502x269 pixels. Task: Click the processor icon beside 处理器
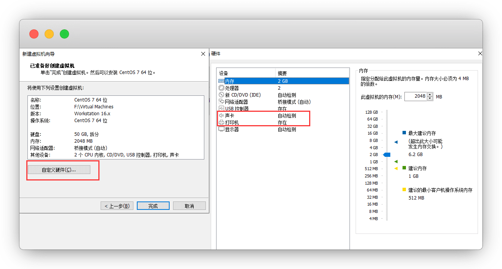tap(221, 88)
